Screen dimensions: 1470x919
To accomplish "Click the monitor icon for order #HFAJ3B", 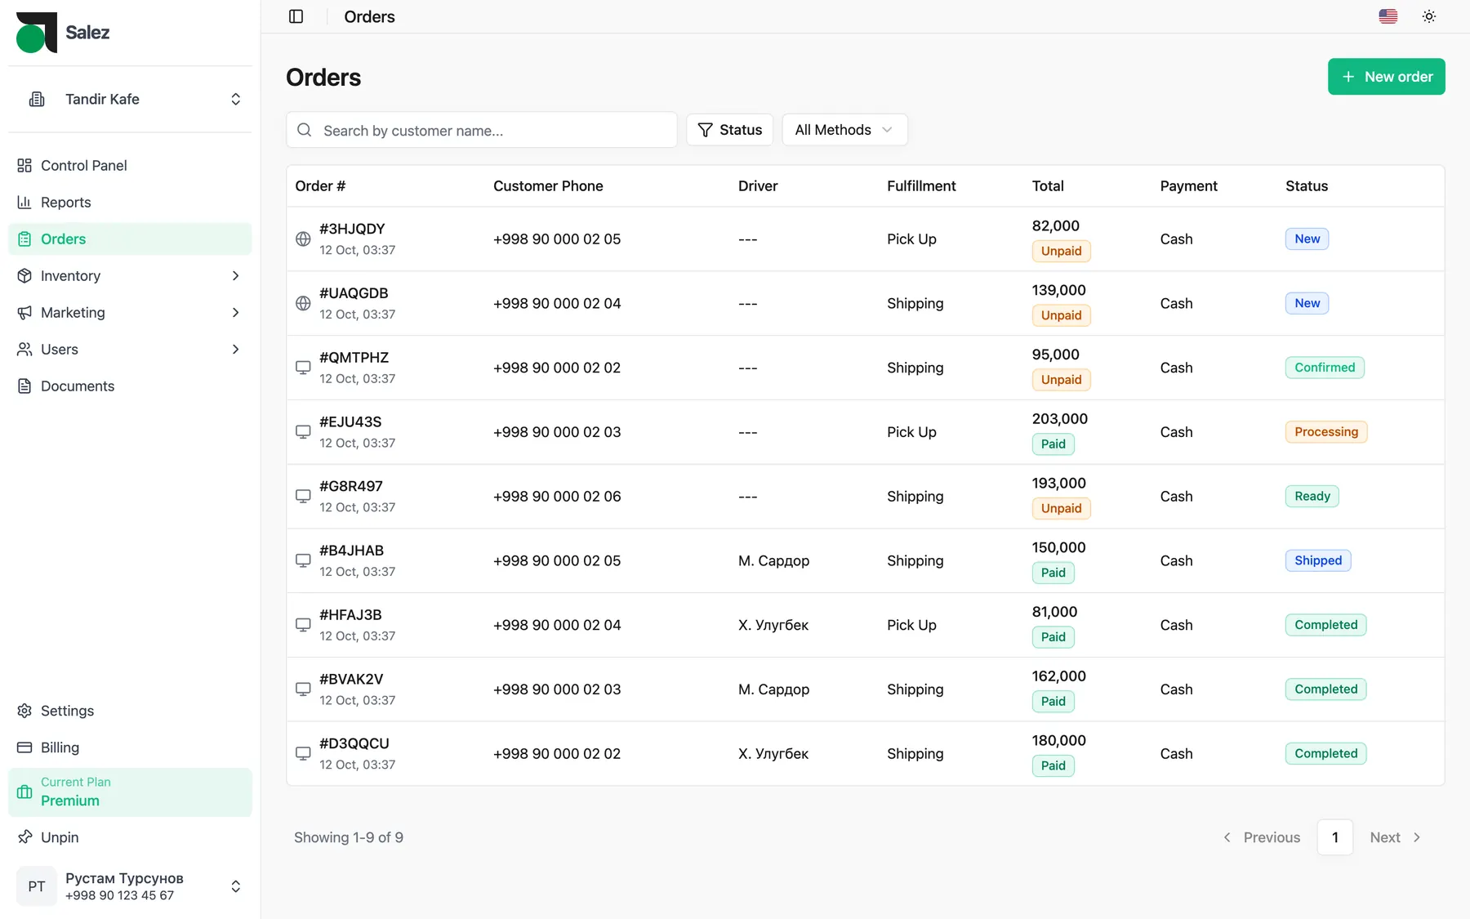I will point(303,625).
